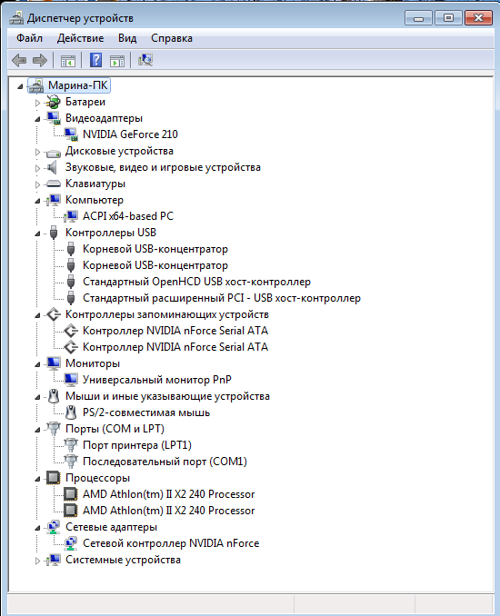
Task: Expand the Батареи category
Action: 37,103
